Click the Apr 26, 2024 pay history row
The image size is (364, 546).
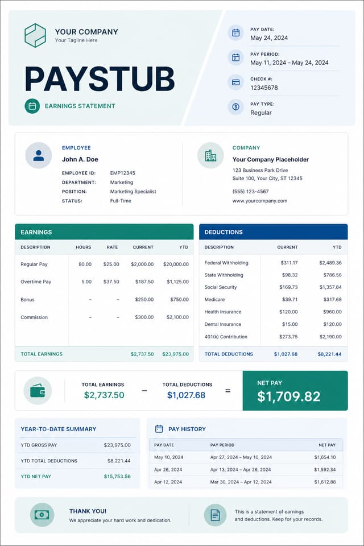246,470
